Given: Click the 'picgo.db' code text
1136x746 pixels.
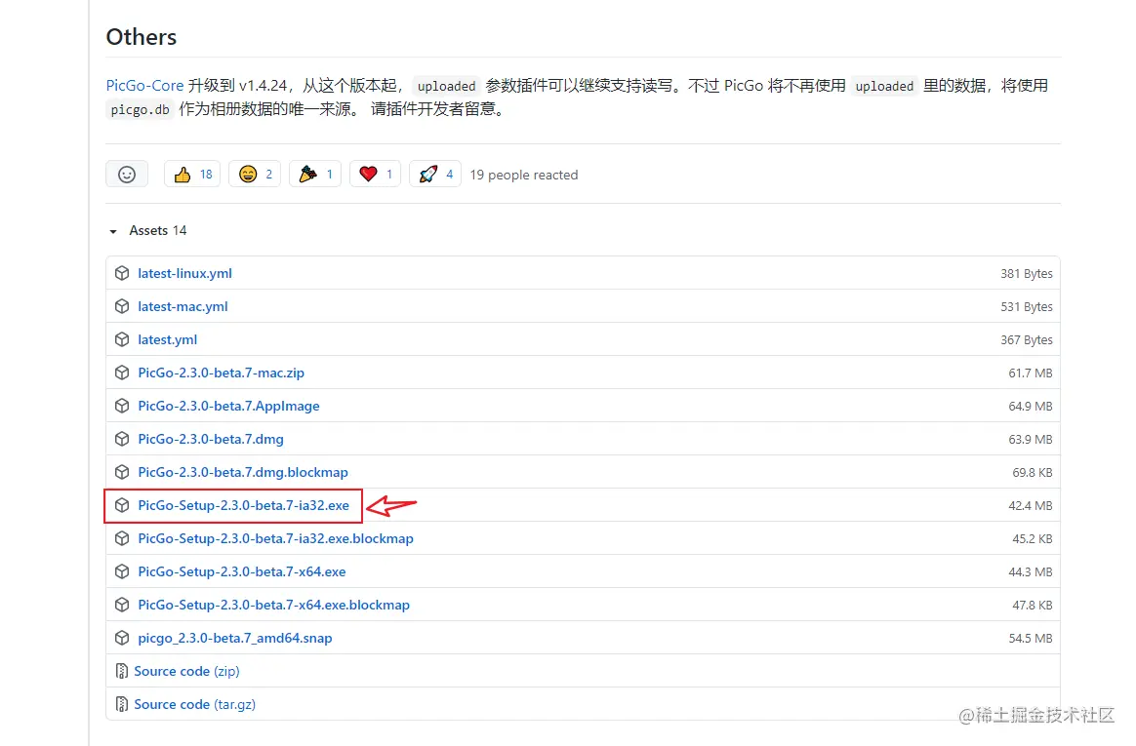Looking at the screenshot, I should point(140,110).
